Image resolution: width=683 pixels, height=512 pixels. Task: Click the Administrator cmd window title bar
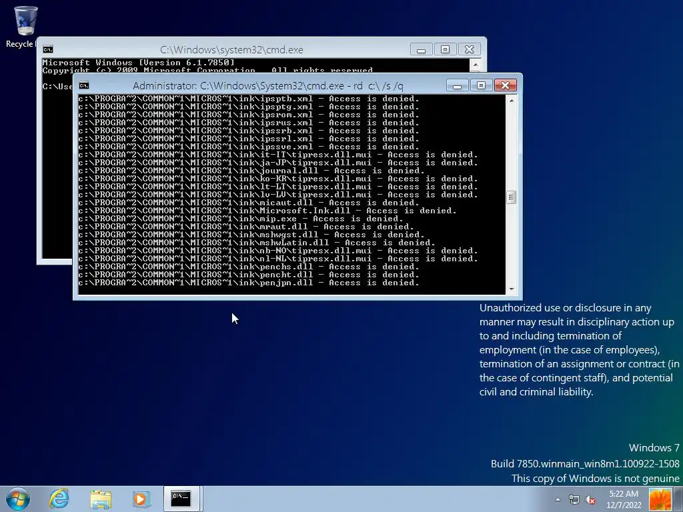tap(268, 85)
